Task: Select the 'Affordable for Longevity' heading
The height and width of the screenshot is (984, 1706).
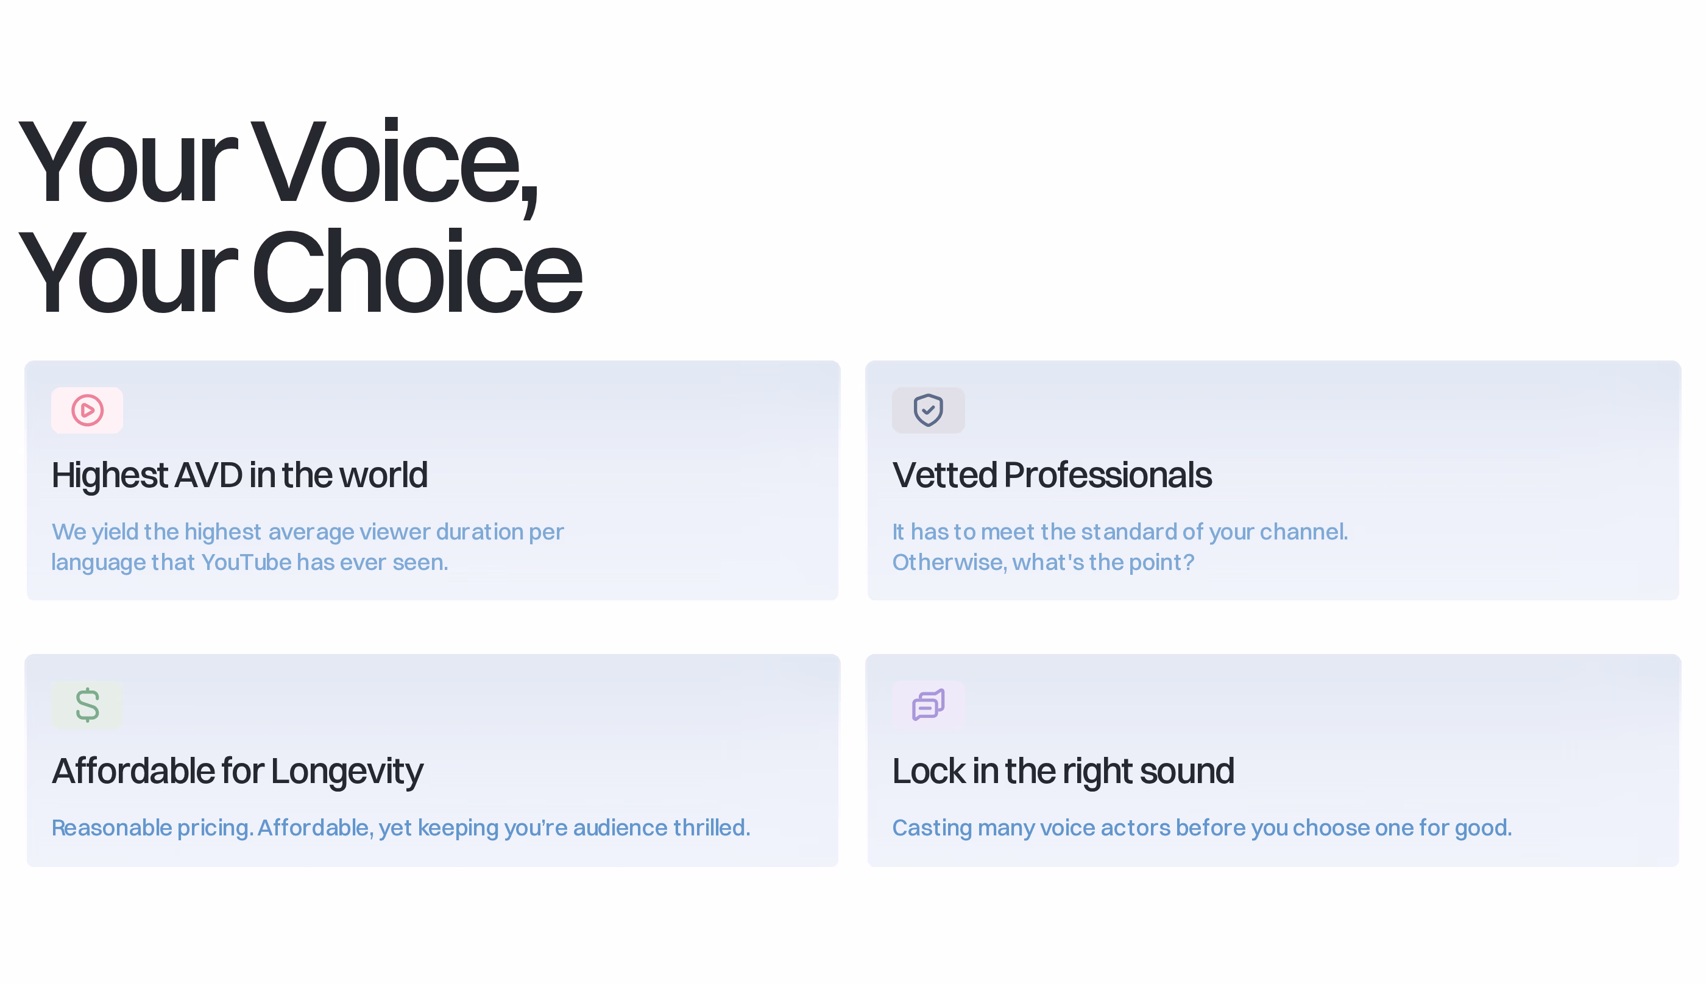Action: click(238, 771)
